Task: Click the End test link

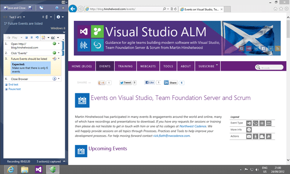Action: 13,84
